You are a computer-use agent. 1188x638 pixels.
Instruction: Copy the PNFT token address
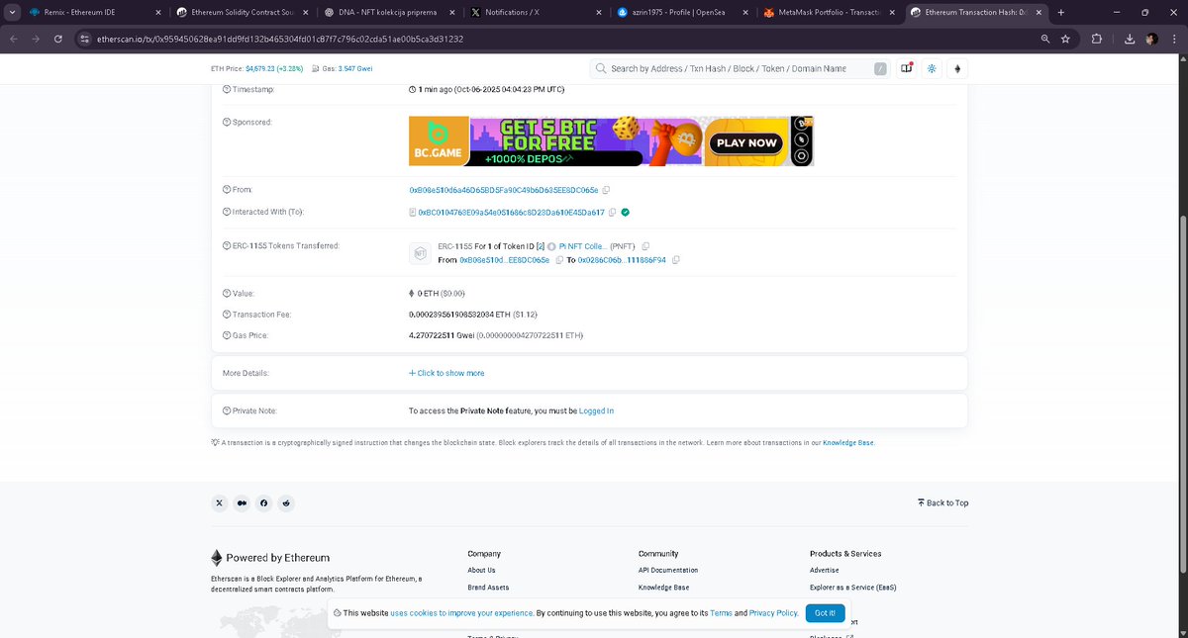click(645, 245)
